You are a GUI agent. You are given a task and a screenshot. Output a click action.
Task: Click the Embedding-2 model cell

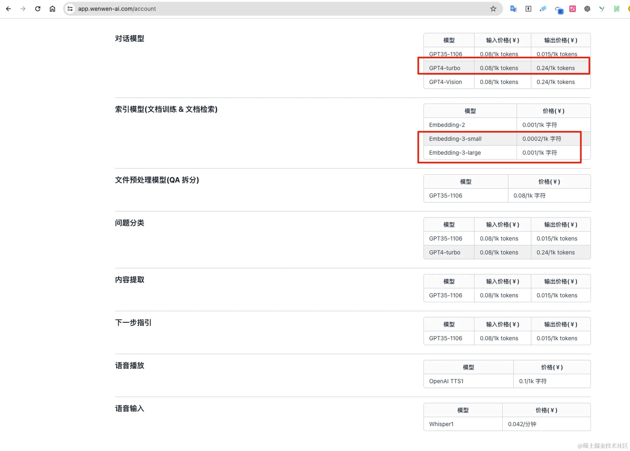[470, 125]
